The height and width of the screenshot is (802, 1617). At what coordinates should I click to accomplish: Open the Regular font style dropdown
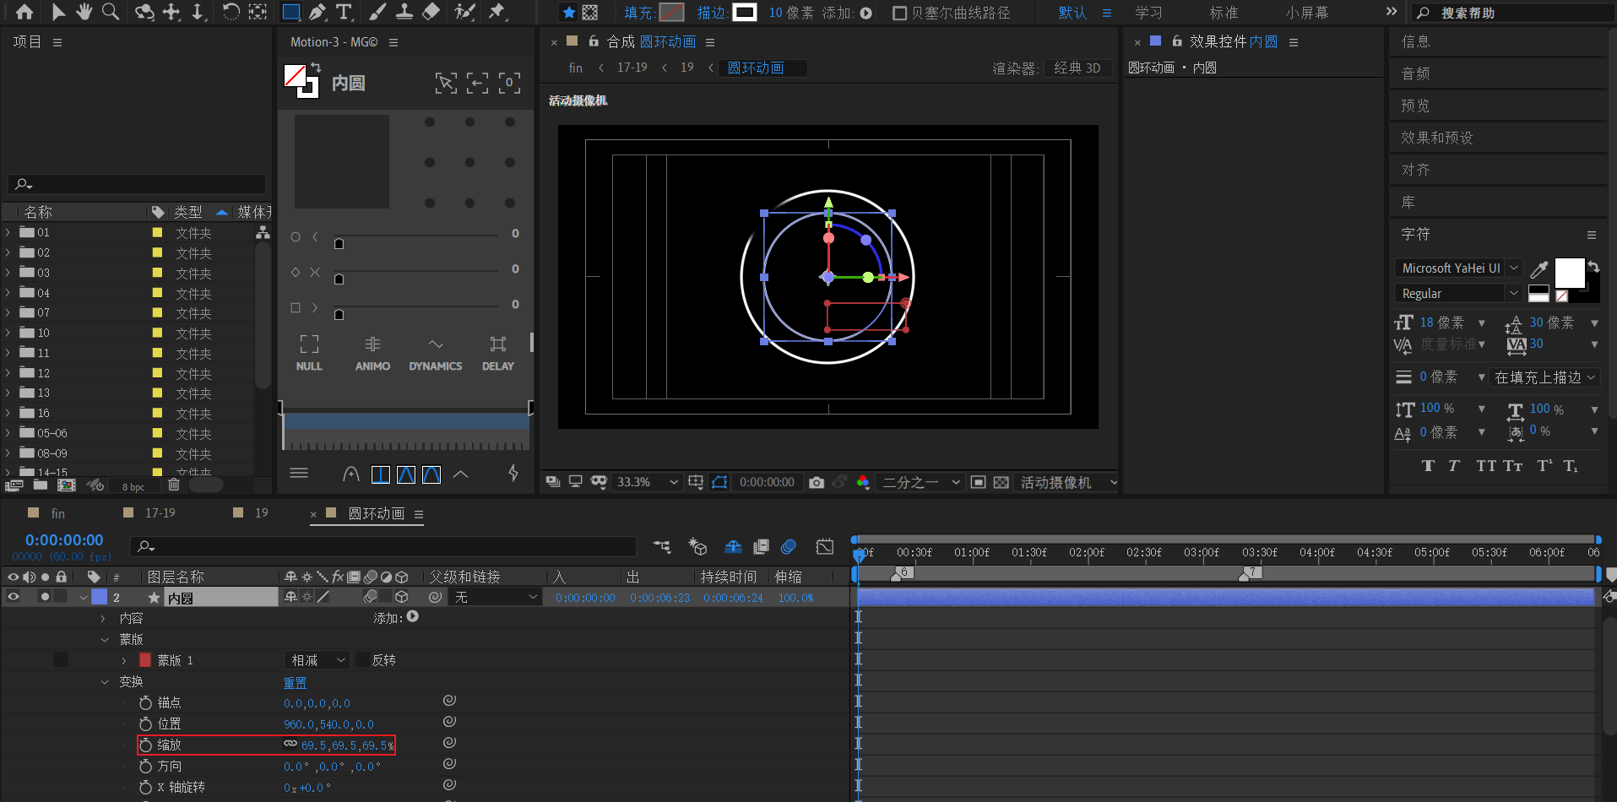click(x=1458, y=294)
